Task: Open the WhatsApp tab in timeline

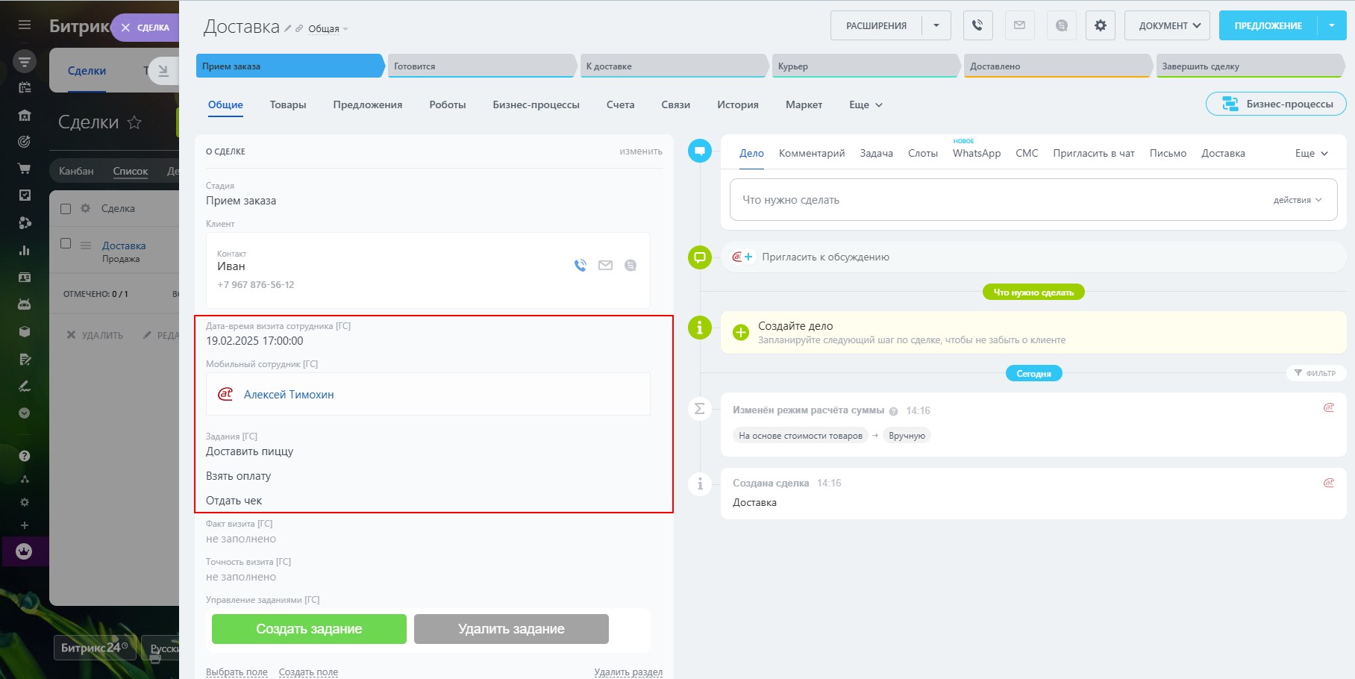Action: [976, 154]
